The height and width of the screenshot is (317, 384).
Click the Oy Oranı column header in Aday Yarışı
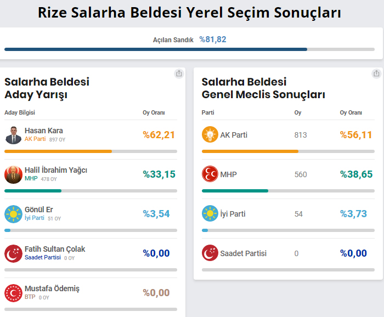[154, 112]
